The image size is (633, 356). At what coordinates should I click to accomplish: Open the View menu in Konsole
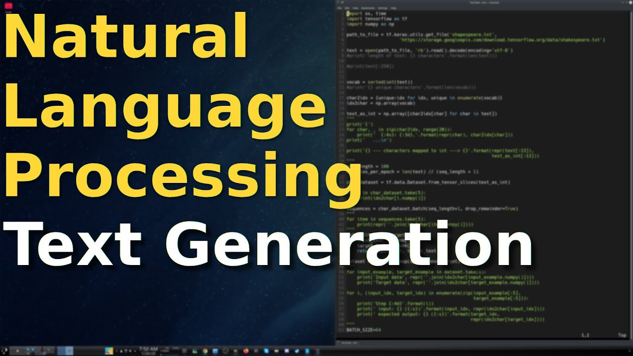[x=356, y=8]
